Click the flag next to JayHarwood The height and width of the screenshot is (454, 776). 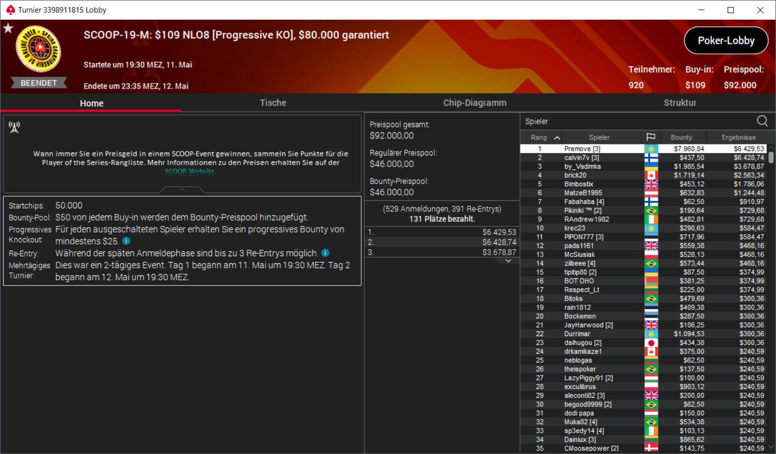coord(651,325)
